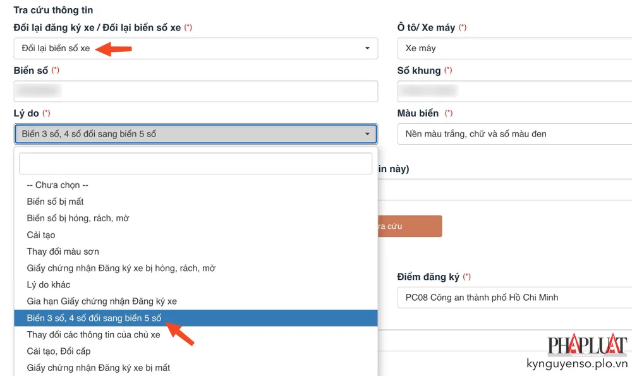This screenshot has height=376, width=632.
Task: Pick 'Giấy chứng nhận Đăng ký xe bị hỏng, rách, mờ'
Action: (x=121, y=268)
